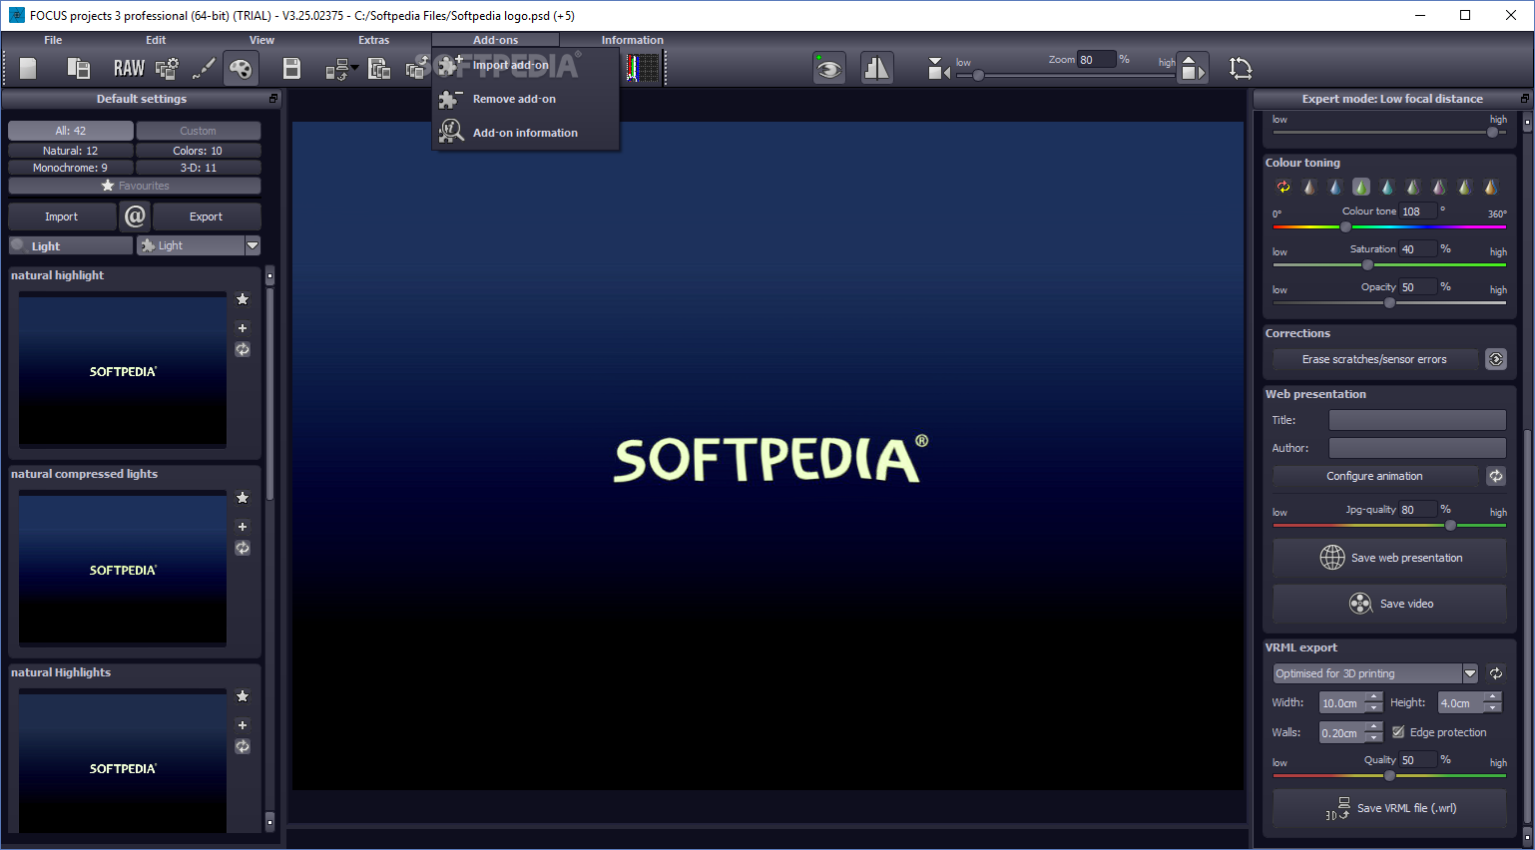The width and height of the screenshot is (1535, 850).
Task: Decrease the Walls thickness value
Action: 1374,738
